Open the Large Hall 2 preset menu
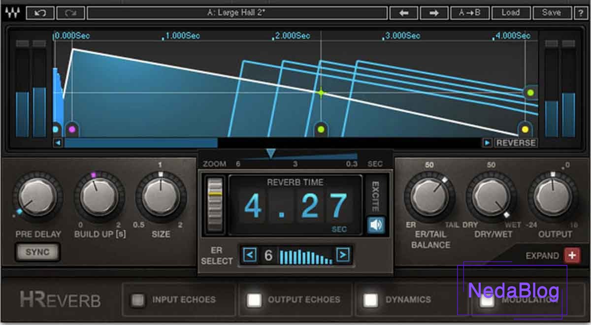Image resolution: width=591 pixels, height=325 pixels. click(236, 13)
